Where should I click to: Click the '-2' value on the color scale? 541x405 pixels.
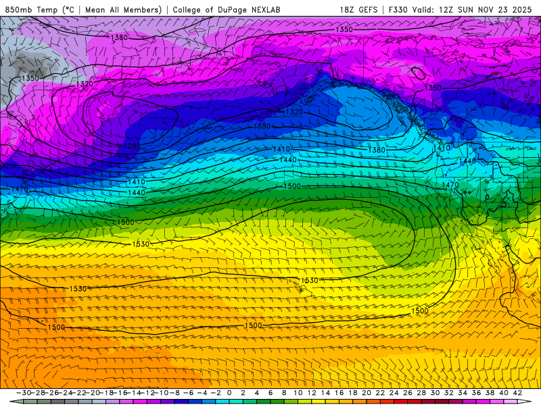tap(216, 393)
